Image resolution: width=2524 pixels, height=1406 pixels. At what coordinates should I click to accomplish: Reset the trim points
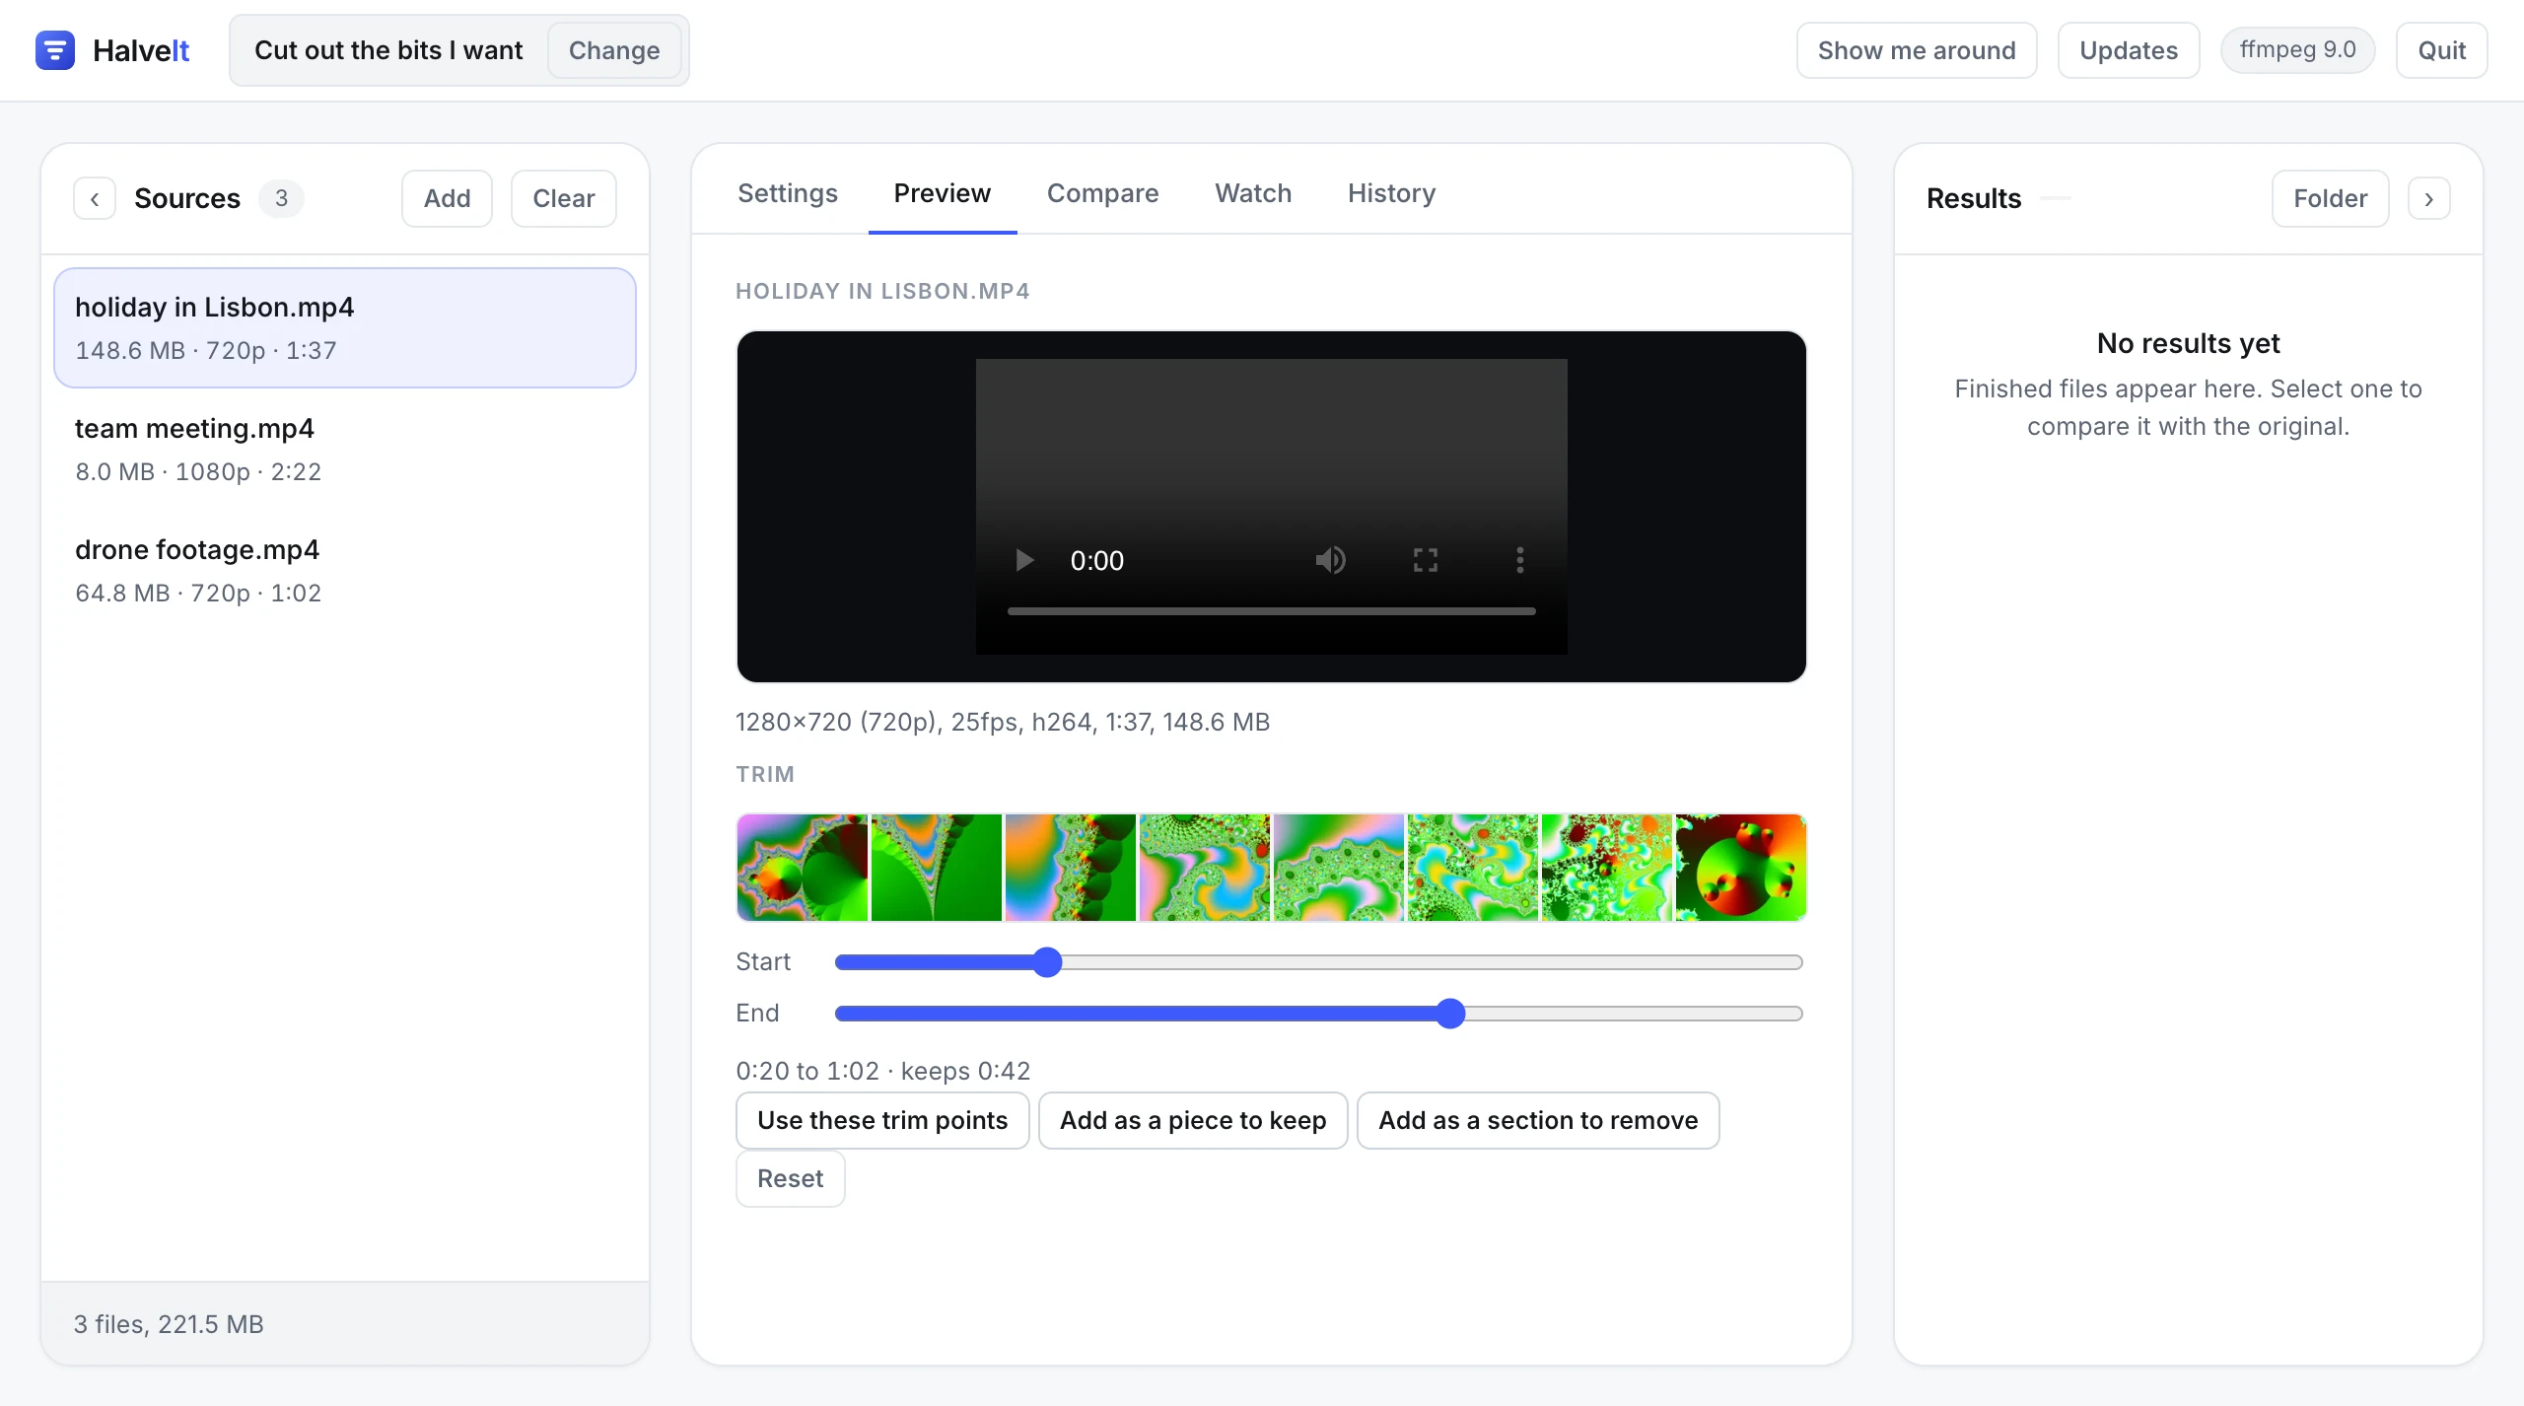pyautogui.click(x=790, y=1178)
